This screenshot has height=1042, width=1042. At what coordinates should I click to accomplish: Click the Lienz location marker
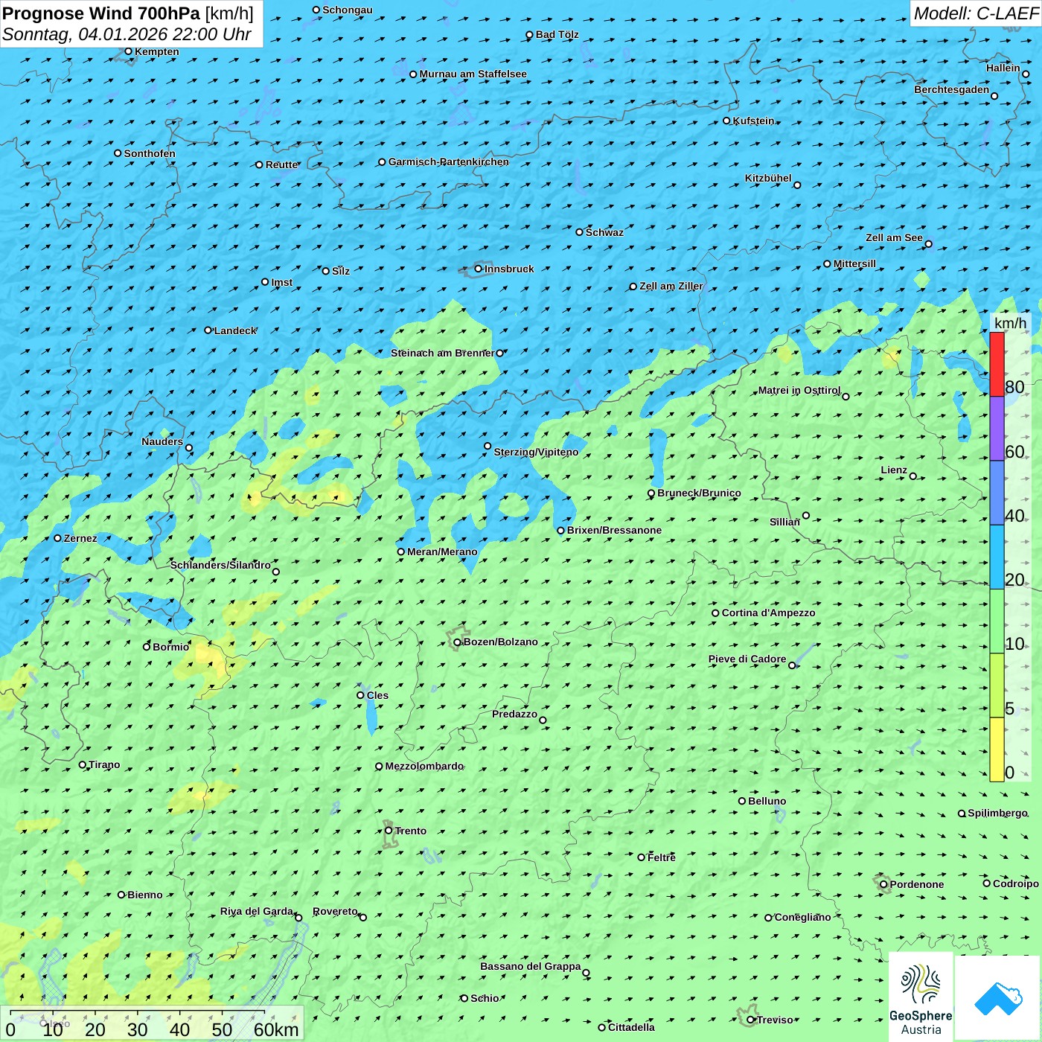click(913, 476)
